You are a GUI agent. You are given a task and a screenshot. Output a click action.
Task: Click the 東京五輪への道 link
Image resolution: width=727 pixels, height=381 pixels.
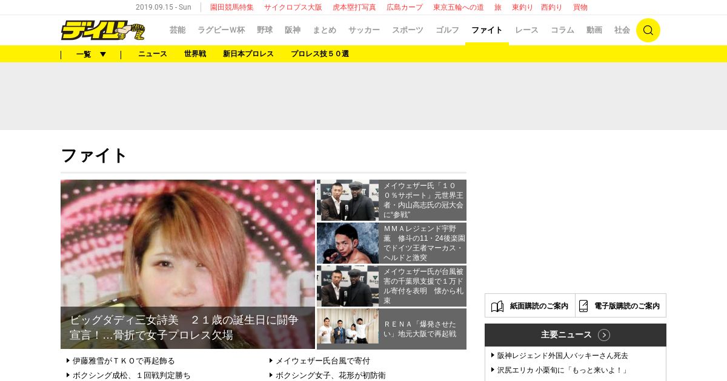[x=459, y=7]
